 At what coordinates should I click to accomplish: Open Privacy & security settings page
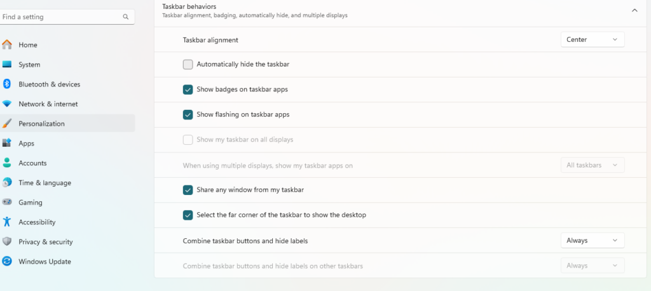click(x=45, y=241)
